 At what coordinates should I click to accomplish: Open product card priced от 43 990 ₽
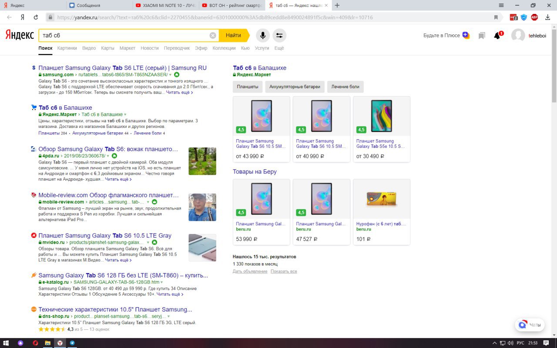tap(262, 129)
